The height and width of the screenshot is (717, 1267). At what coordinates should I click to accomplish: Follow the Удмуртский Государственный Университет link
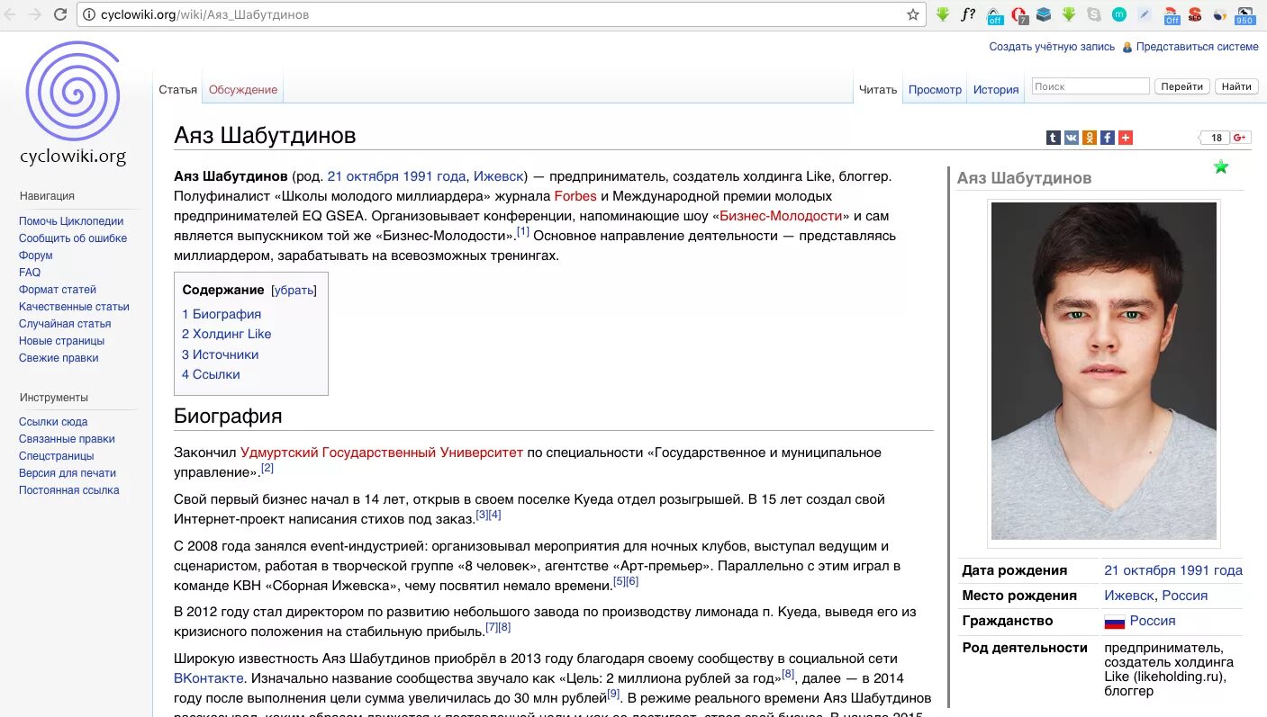point(382,453)
